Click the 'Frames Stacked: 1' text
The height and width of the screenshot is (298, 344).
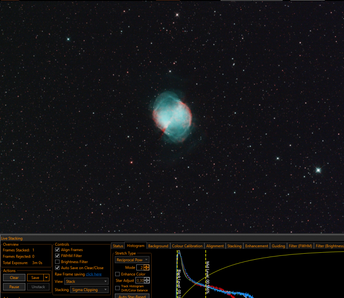point(18,250)
